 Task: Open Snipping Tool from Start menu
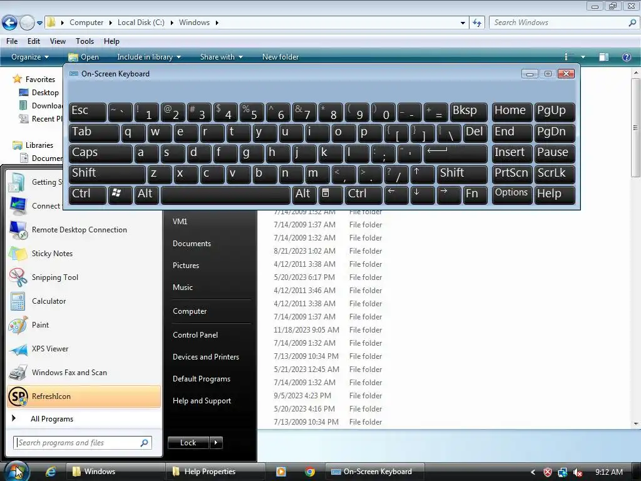(84, 277)
